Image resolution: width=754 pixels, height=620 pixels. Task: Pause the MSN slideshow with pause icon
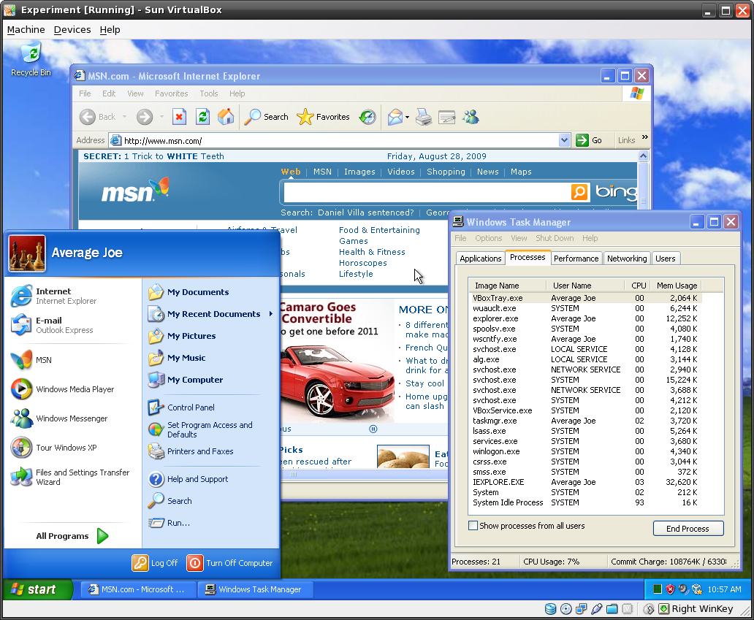(373, 429)
